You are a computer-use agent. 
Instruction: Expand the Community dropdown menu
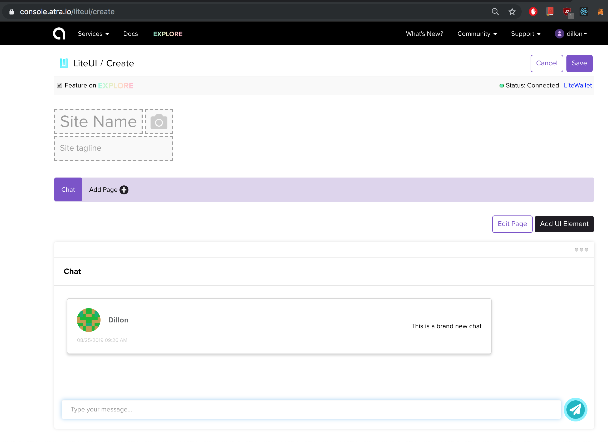coord(477,34)
